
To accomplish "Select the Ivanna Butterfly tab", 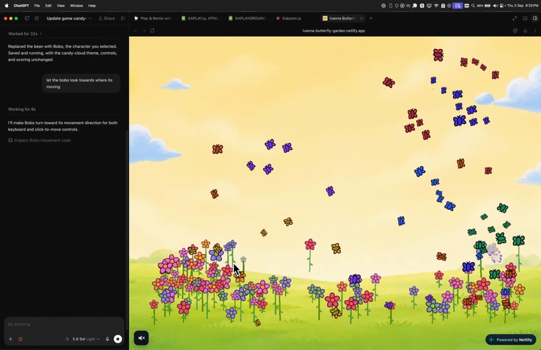I will point(340,18).
